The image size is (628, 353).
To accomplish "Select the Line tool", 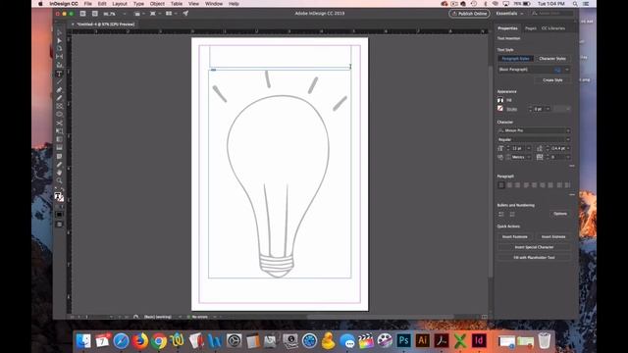I will (x=59, y=81).
